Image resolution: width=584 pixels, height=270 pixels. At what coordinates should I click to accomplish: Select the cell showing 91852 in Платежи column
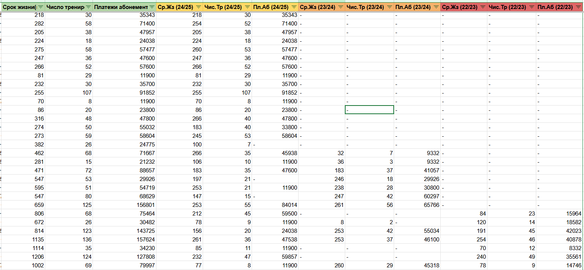click(x=124, y=93)
